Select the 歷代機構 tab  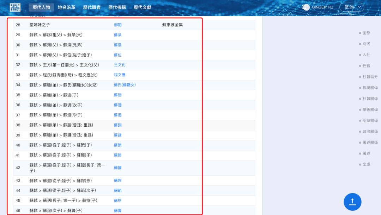pos(117,7)
